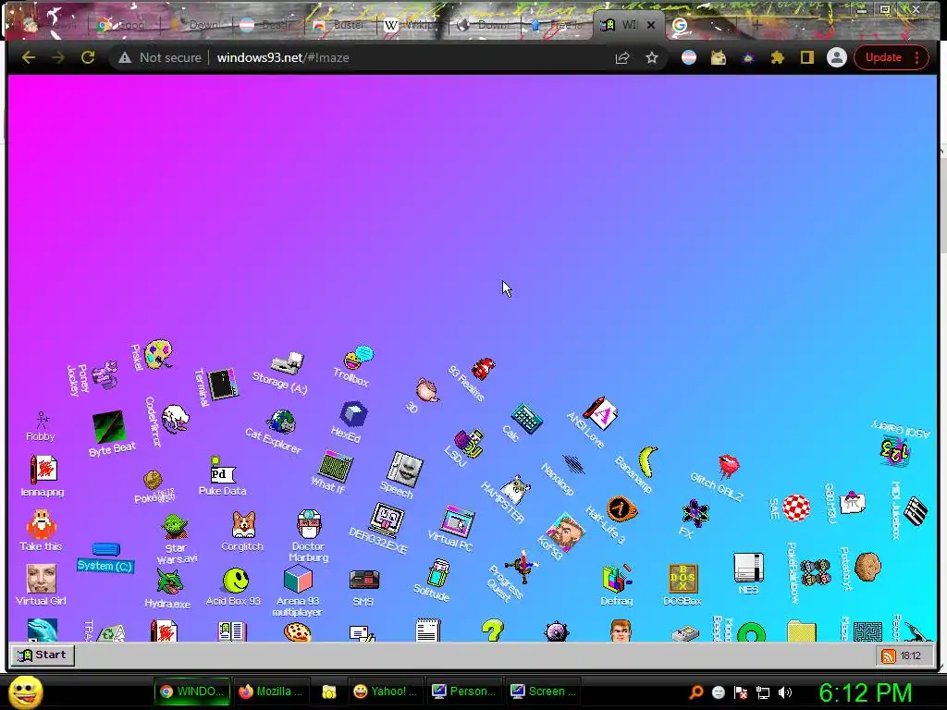This screenshot has width=947, height=710.
Task: Open the Robby stick figure icon
Action: [43, 421]
